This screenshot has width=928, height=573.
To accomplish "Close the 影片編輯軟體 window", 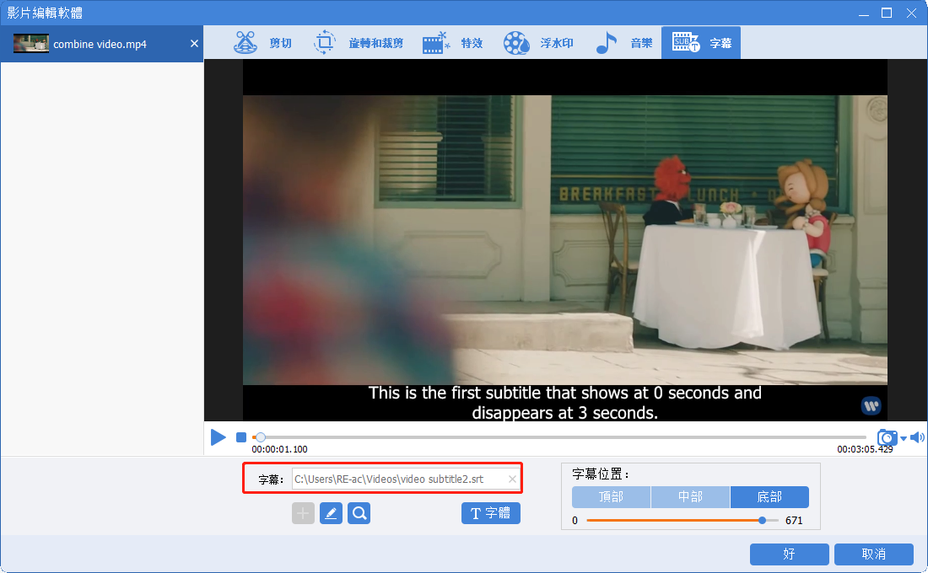I will pyautogui.click(x=911, y=13).
